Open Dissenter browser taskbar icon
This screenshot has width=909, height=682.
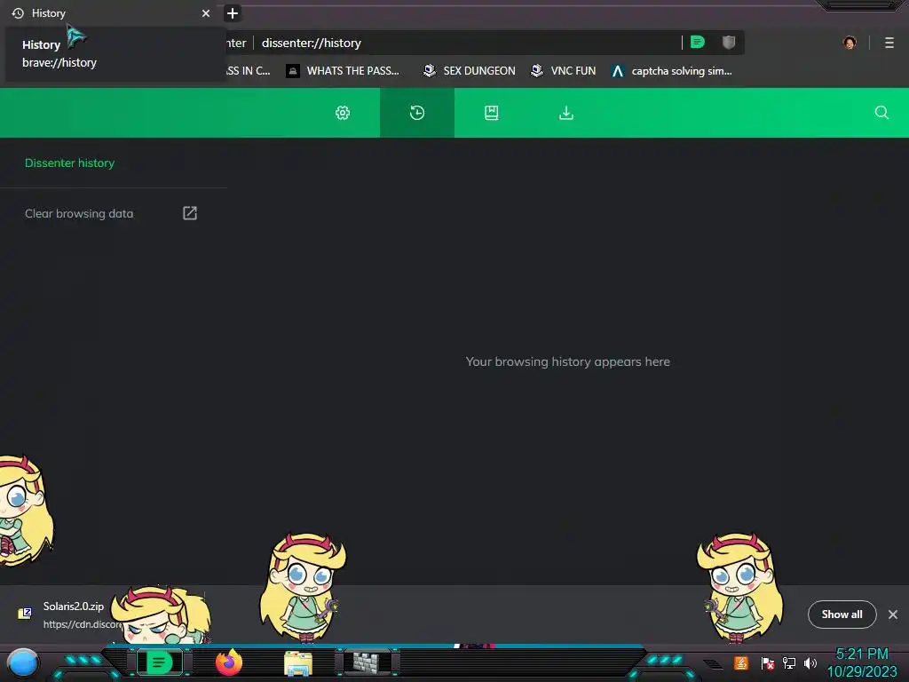point(159,662)
